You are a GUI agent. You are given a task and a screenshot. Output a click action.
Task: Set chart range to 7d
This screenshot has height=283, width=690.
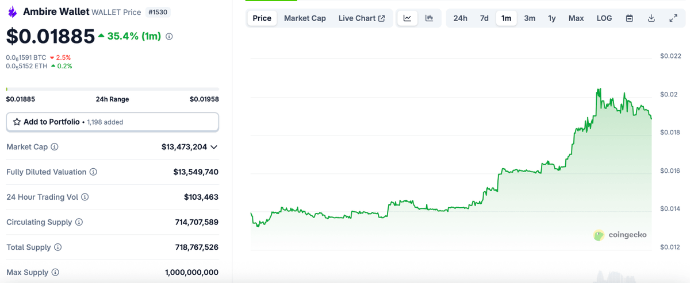click(484, 18)
